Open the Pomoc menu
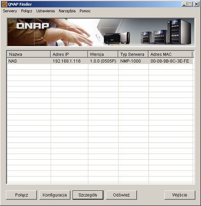The height and width of the screenshot is (206, 201). pyautogui.click(x=85, y=11)
